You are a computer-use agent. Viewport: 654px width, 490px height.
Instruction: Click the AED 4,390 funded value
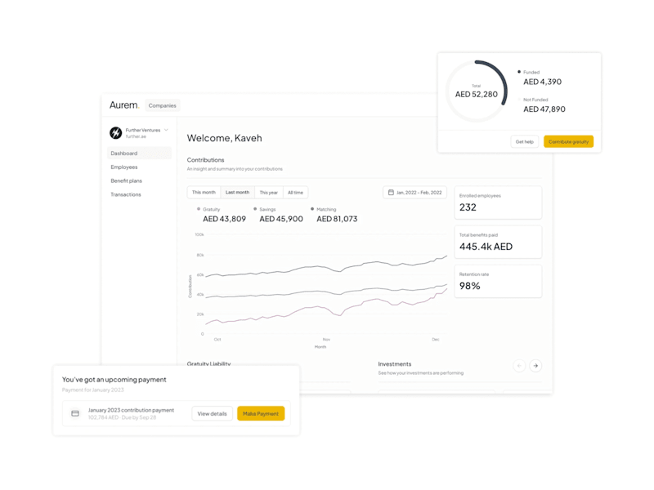(542, 82)
